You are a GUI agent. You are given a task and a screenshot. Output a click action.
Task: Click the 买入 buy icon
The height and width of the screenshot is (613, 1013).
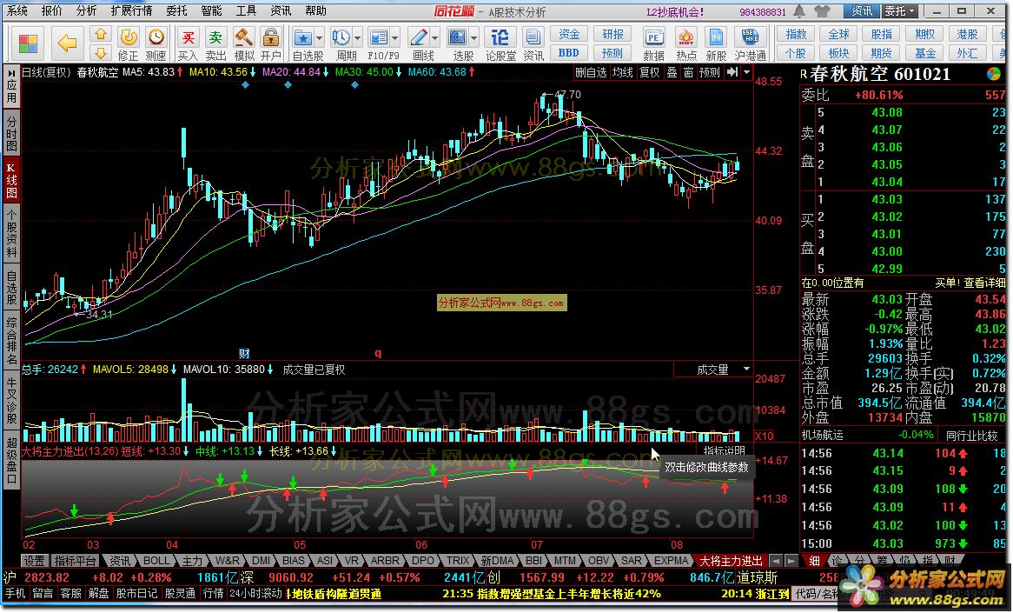188,44
